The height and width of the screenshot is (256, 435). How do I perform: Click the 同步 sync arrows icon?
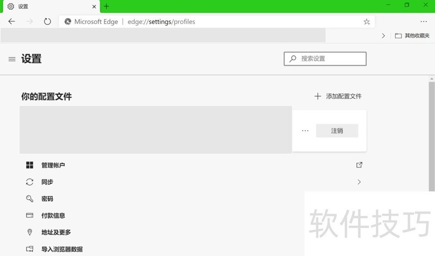tap(30, 182)
